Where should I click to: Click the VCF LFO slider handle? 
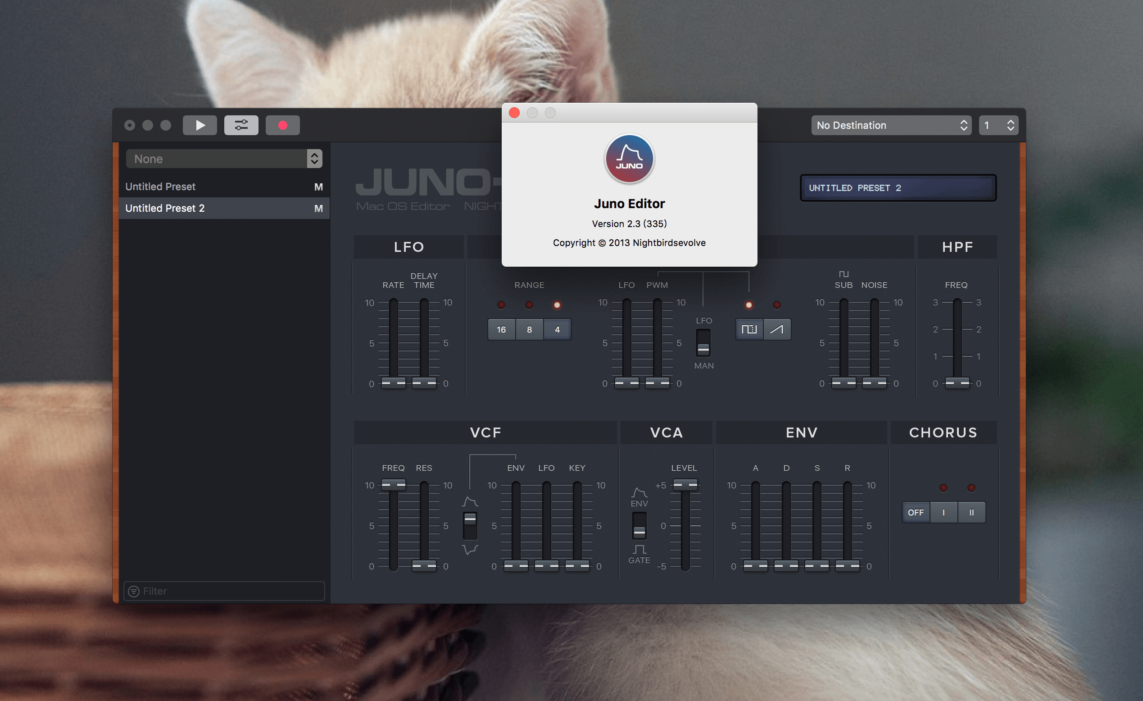point(546,566)
